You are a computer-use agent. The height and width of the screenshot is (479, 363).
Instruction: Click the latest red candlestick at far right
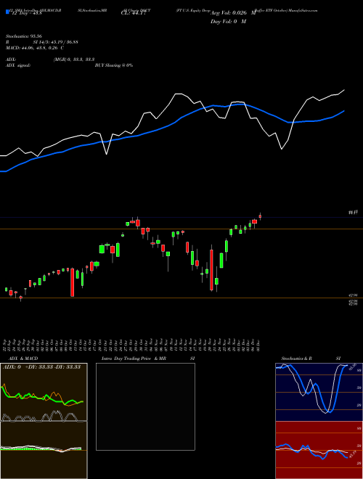(260, 216)
